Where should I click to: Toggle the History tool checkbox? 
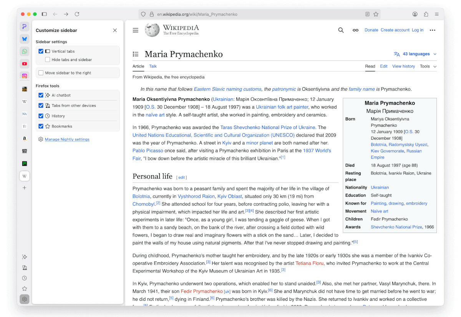(41, 116)
